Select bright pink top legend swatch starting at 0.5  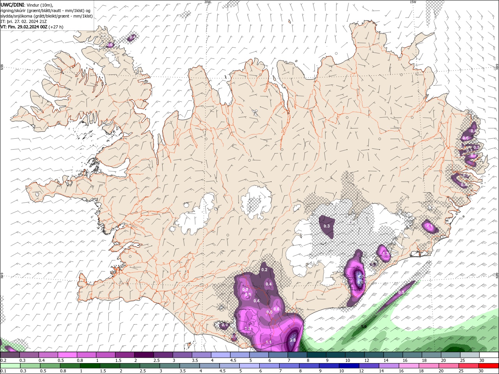pos(67,355)
